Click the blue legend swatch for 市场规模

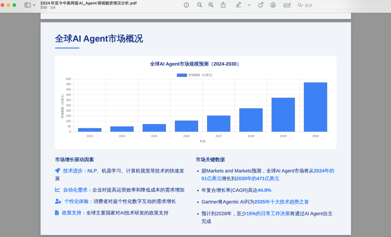coord(182,75)
